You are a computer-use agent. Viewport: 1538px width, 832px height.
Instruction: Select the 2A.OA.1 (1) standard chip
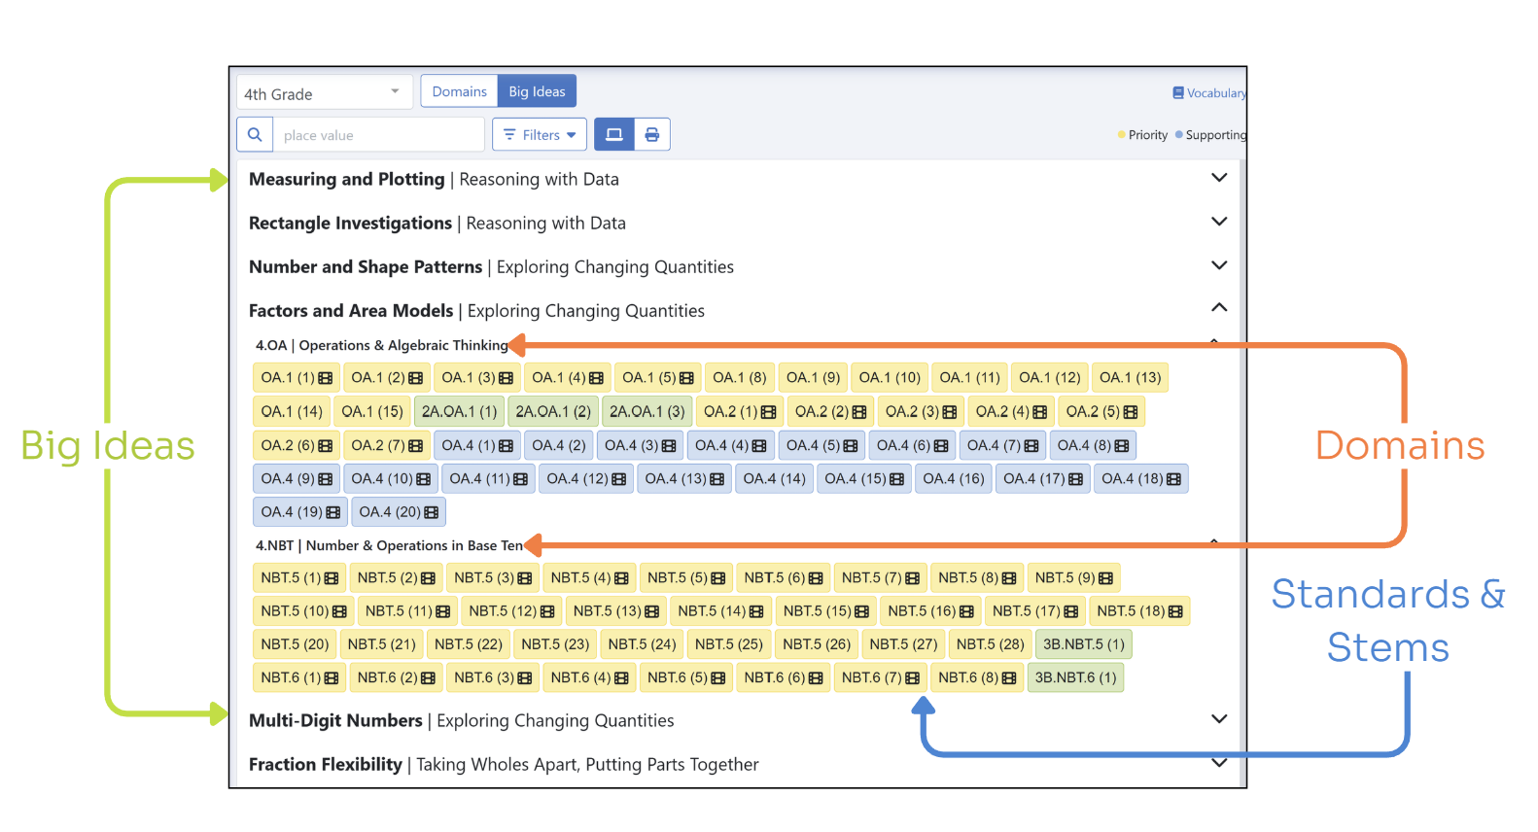459,412
